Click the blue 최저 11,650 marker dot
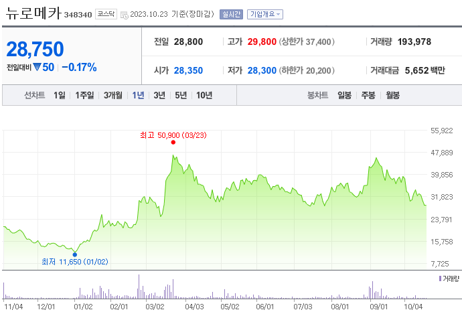The height and width of the screenshot is (320, 462). click(x=75, y=254)
